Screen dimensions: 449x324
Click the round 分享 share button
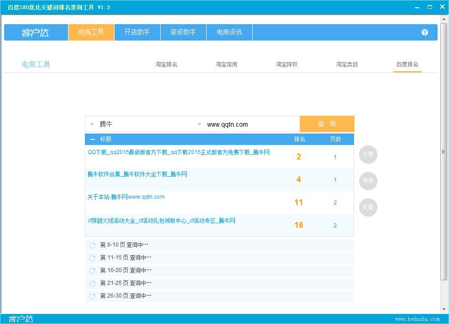(x=368, y=154)
